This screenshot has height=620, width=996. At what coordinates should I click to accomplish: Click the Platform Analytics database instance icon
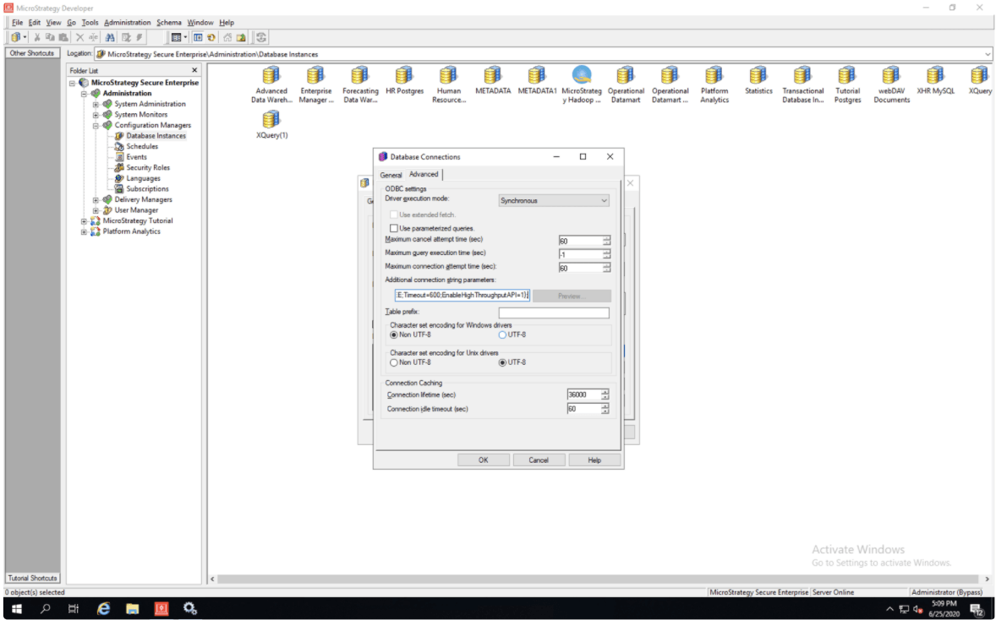(714, 76)
